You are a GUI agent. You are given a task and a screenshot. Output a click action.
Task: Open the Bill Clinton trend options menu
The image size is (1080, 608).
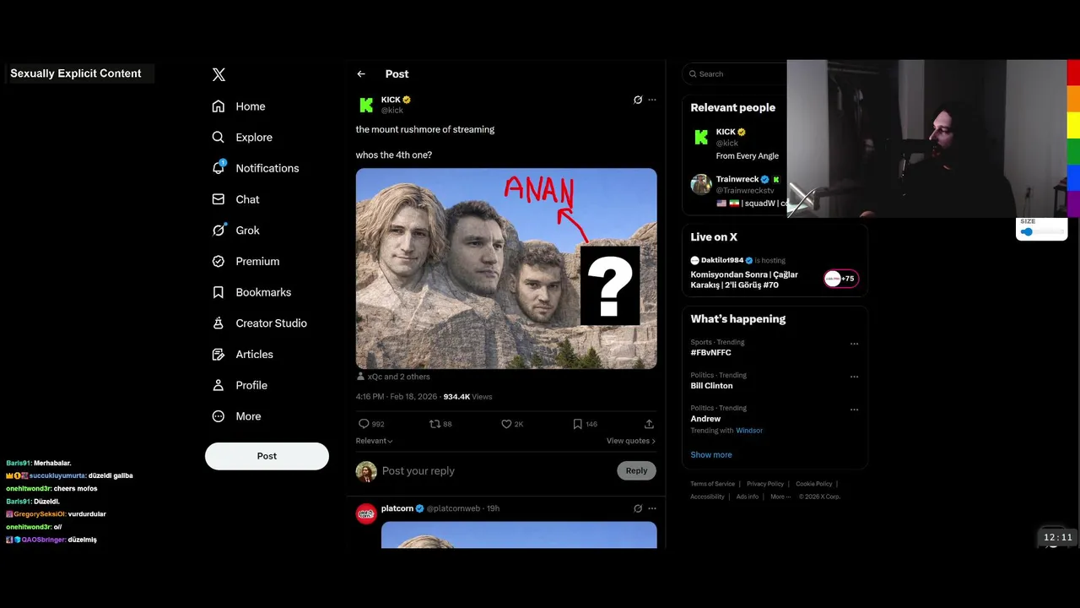click(854, 377)
